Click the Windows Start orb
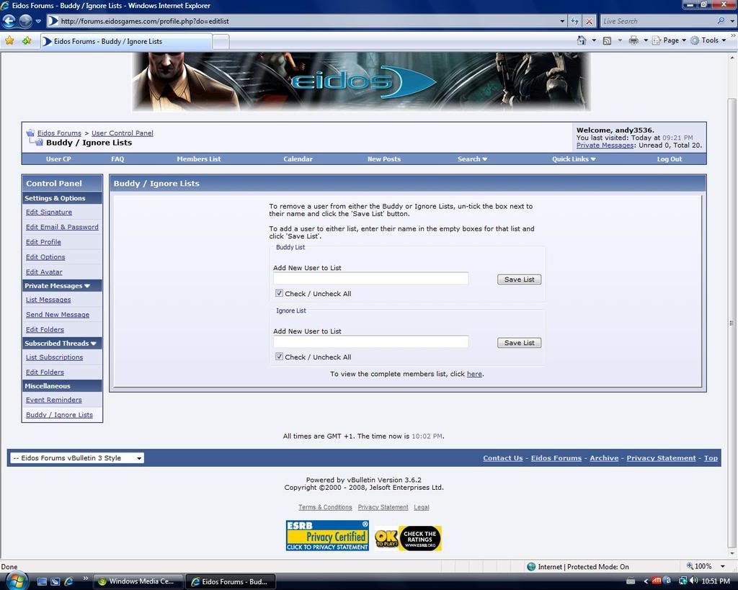The height and width of the screenshot is (590, 738). click(x=14, y=581)
